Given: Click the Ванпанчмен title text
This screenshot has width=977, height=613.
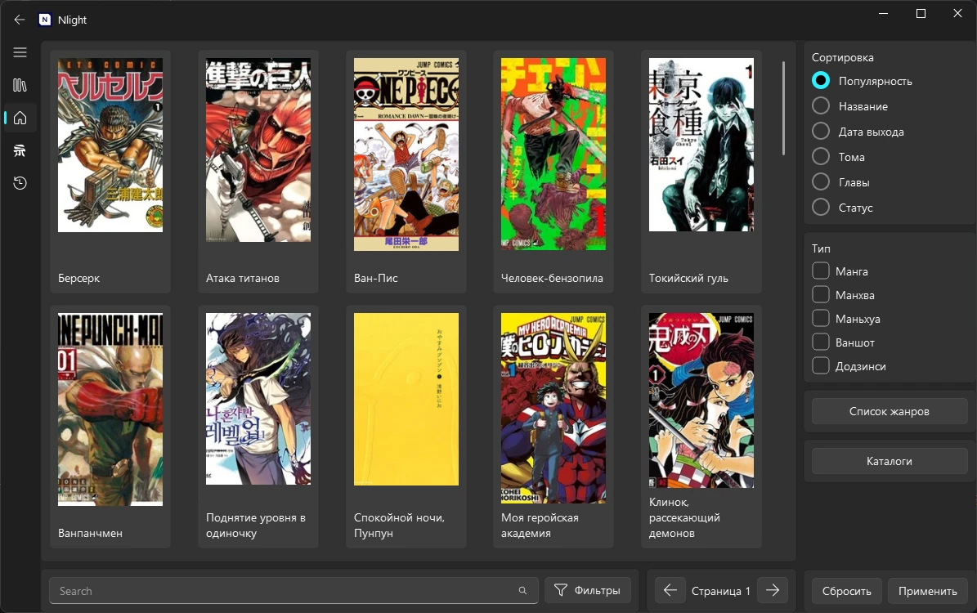Looking at the screenshot, I should (x=91, y=533).
